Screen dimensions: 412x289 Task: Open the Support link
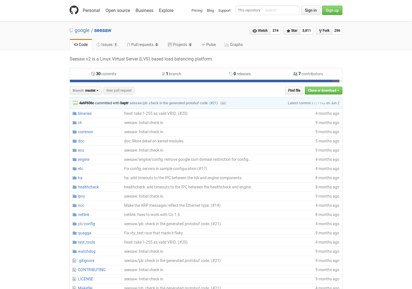(x=224, y=10)
